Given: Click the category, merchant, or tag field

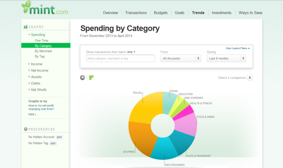Looking at the screenshot, I should (121, 58).
